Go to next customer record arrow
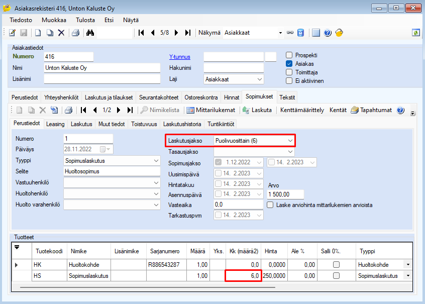The height and width of the screenshot is (304, 425). [x=176, y=33]
